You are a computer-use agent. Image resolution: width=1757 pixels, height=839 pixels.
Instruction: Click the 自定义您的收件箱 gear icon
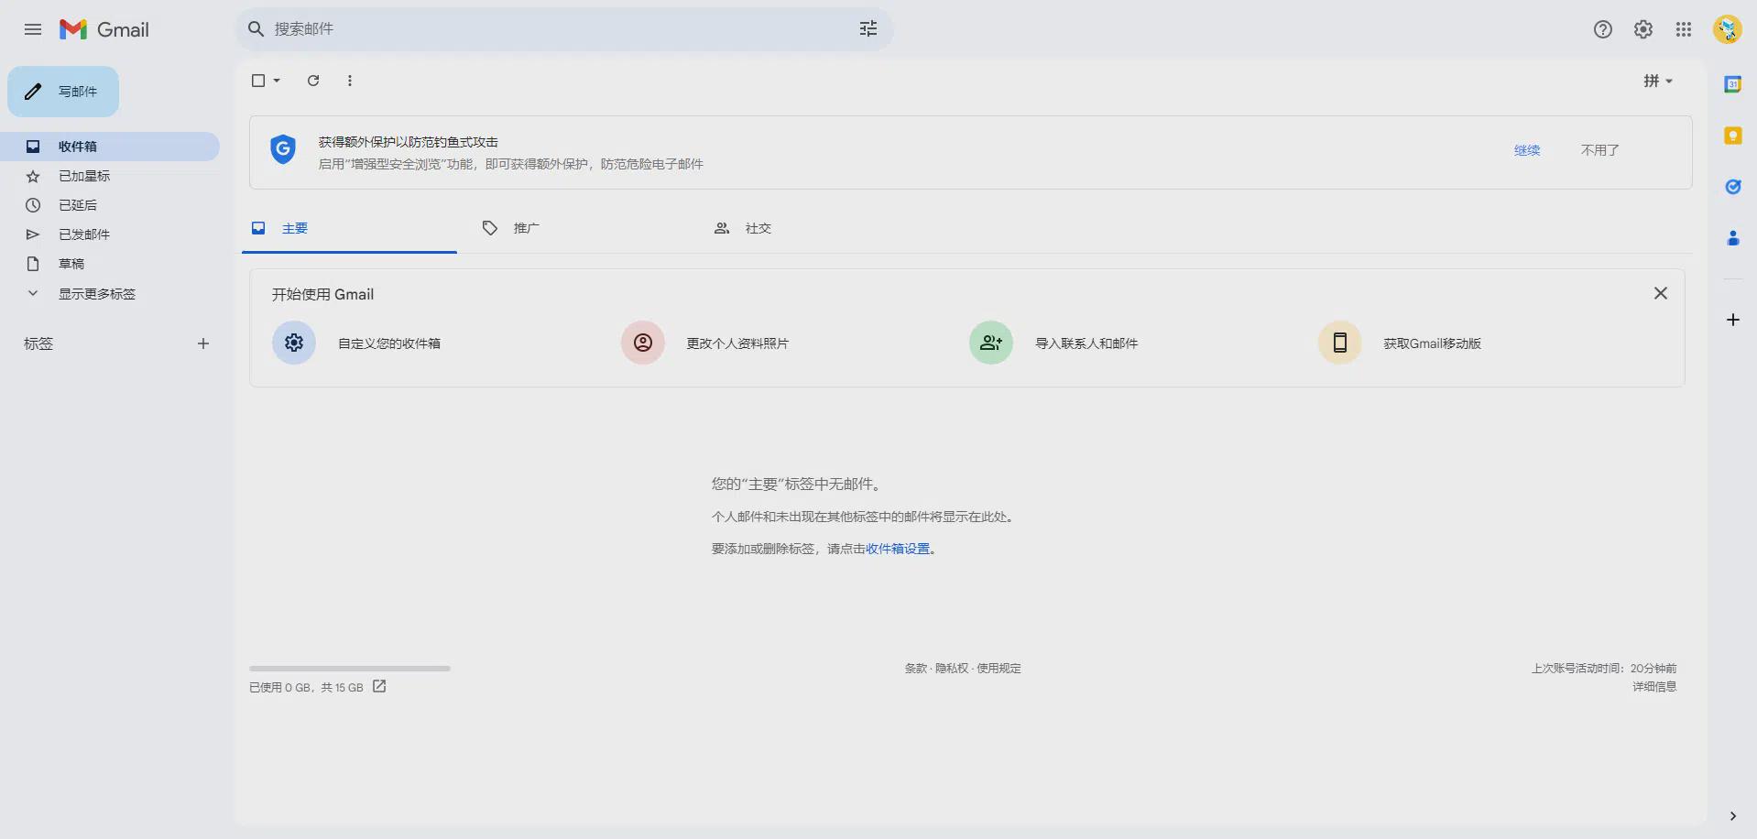(294, 343)
